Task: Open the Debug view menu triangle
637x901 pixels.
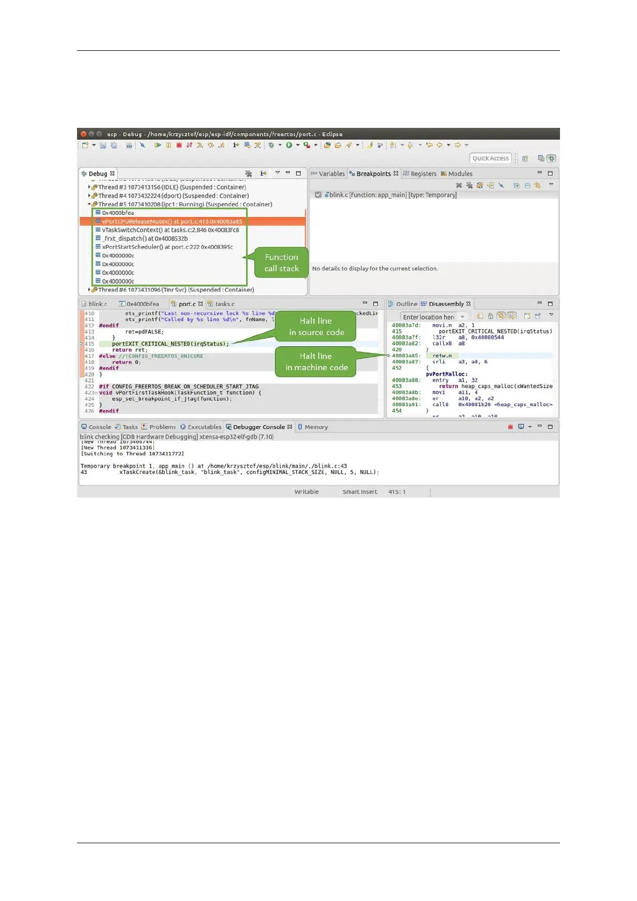Action: [277, 173]
